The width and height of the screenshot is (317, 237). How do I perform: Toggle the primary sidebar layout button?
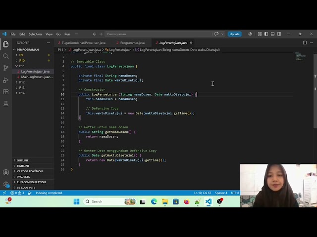[x=266, y=34]
